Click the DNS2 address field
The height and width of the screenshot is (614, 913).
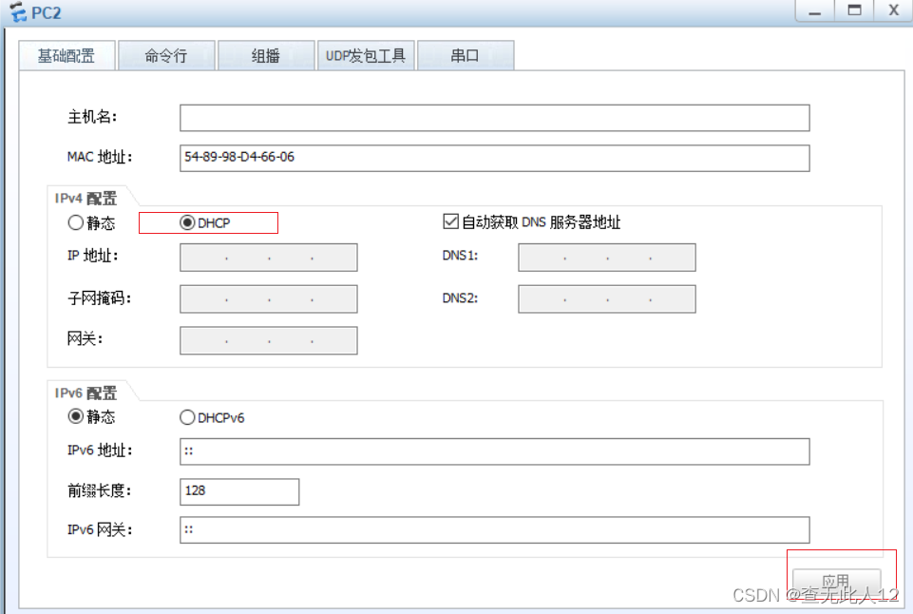point(607,298)
